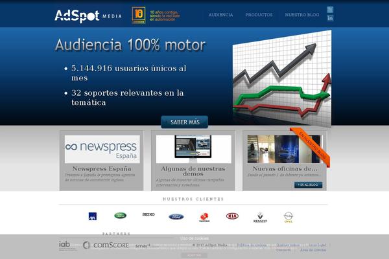Image resolution: width=389 pixels, height=259 pixels.
Task: Open the demos monitor thumbnail
Action: [193, 149]
